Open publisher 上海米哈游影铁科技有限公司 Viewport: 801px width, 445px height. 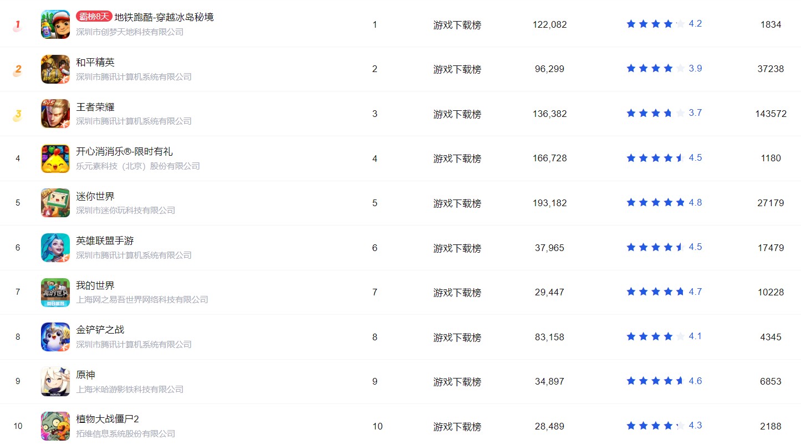[x=130, y=389]
